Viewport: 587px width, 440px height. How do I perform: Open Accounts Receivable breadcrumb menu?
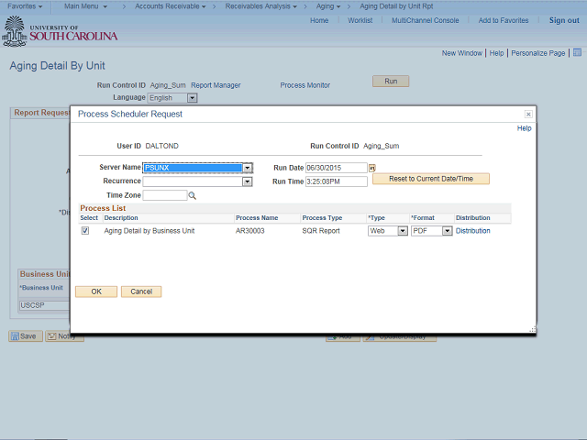171,6
